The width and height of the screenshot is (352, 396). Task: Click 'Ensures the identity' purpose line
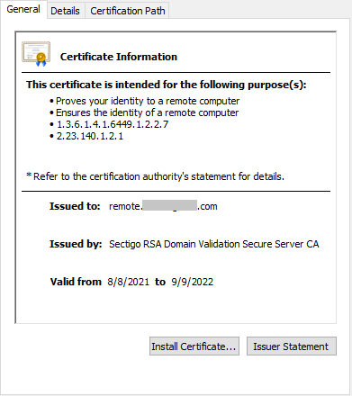tap(147, 112)
